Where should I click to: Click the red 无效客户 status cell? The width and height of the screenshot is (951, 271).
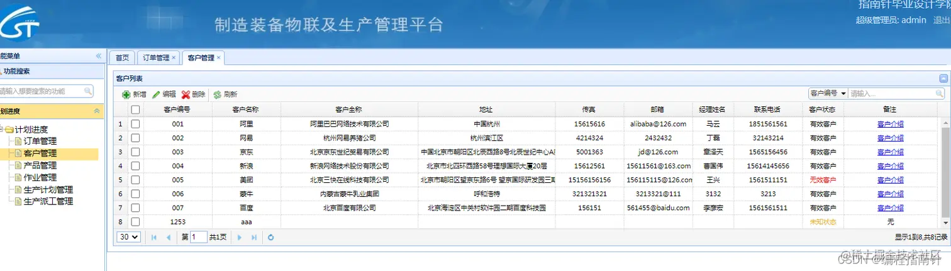click(x=823, y=180)
